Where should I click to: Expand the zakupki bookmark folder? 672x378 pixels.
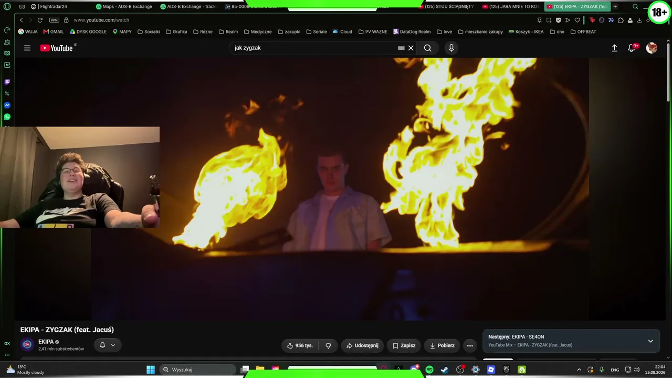(x=289, y=31)
